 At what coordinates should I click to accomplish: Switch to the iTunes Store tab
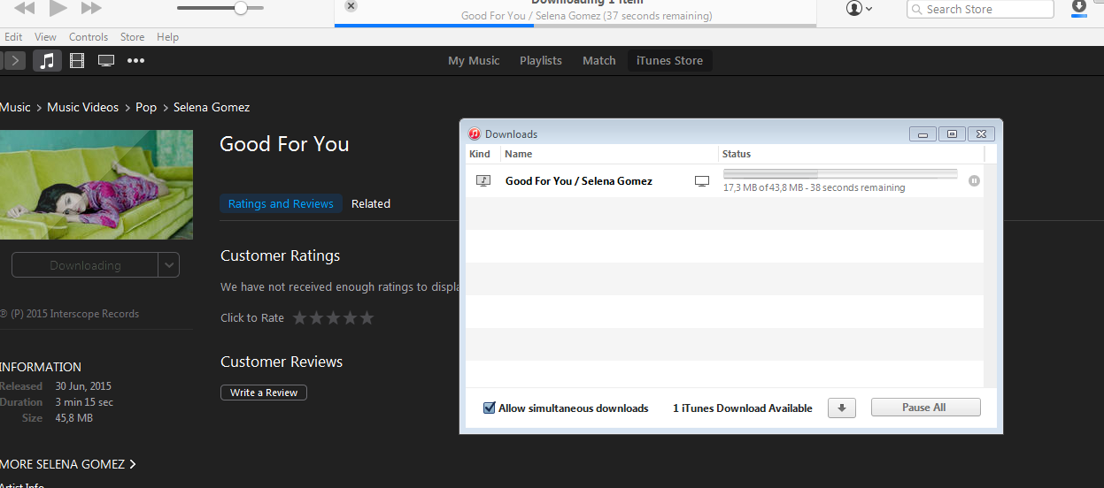pyautogui.click(x=670, y=60)
